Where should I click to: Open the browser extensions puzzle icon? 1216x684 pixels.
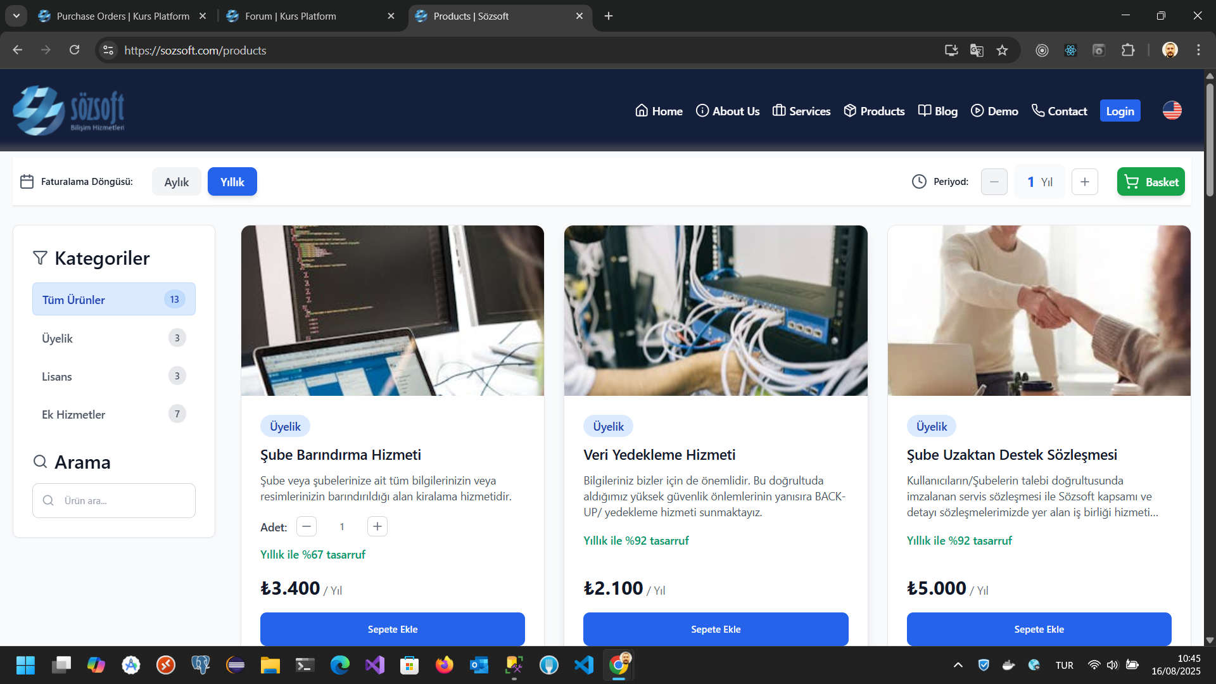[1128, 50]
